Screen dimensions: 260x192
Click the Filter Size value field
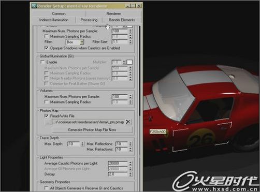120,42
